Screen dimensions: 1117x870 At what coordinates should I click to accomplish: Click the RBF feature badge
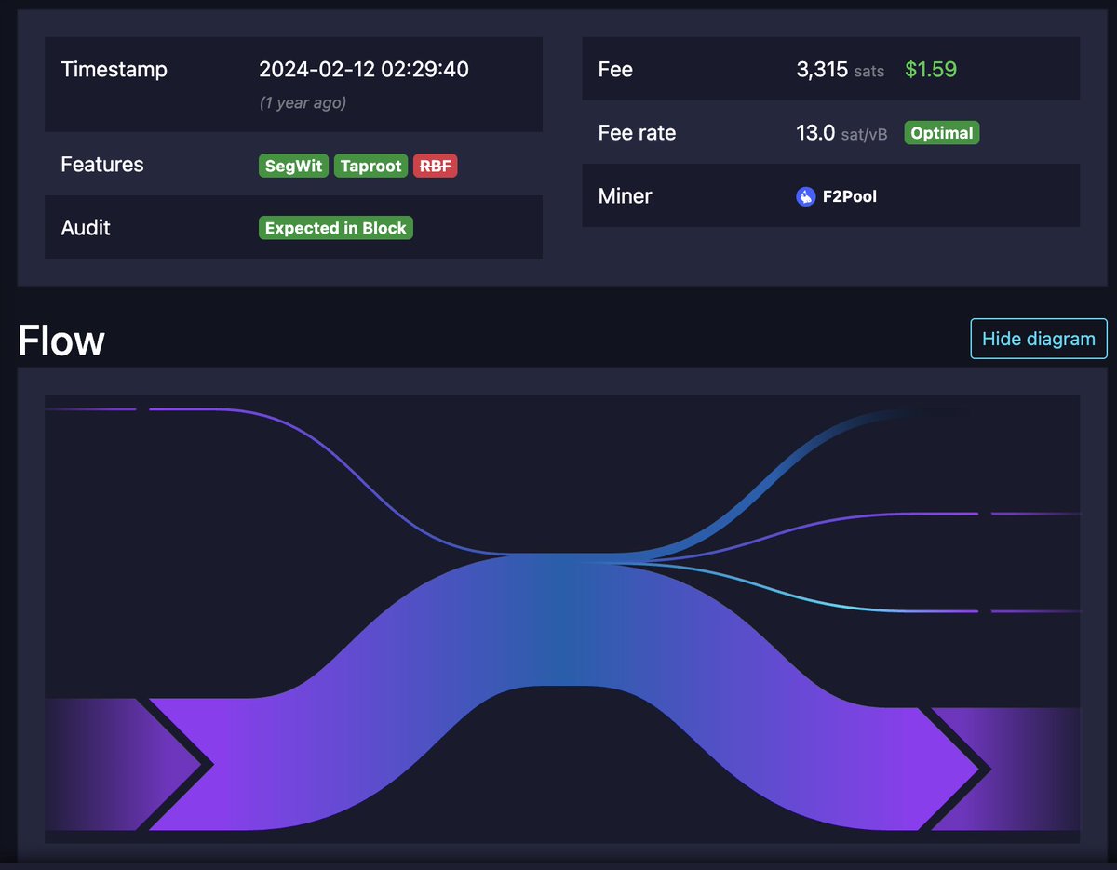click(x=436, y=167)
